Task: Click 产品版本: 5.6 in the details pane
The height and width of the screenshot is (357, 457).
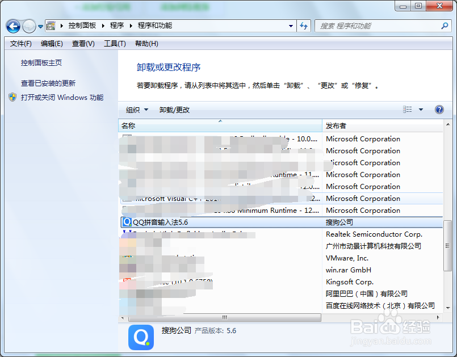Action: pyautogui.click(x=215, y=331)
